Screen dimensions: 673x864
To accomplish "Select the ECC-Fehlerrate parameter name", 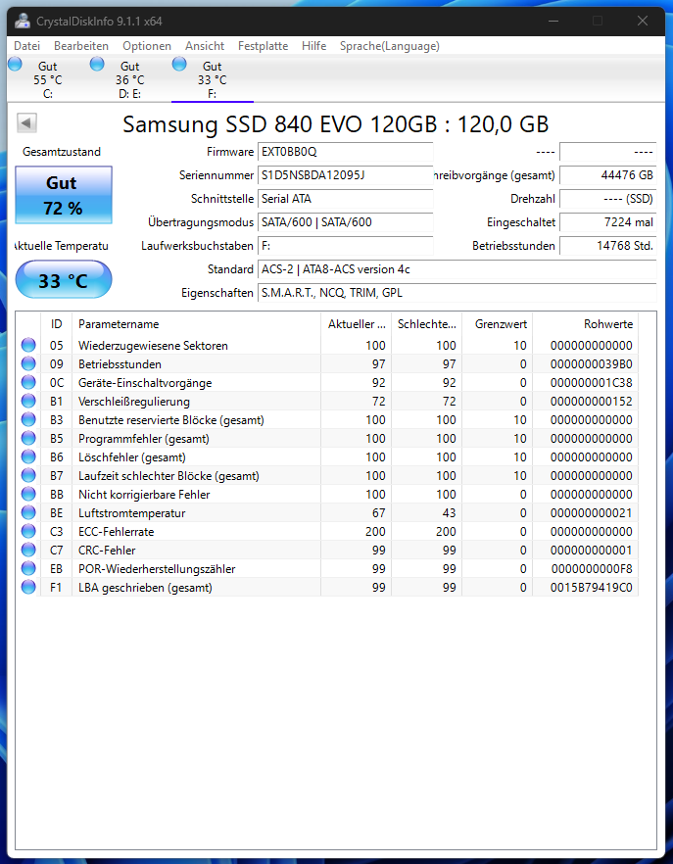I will (117, 532).
